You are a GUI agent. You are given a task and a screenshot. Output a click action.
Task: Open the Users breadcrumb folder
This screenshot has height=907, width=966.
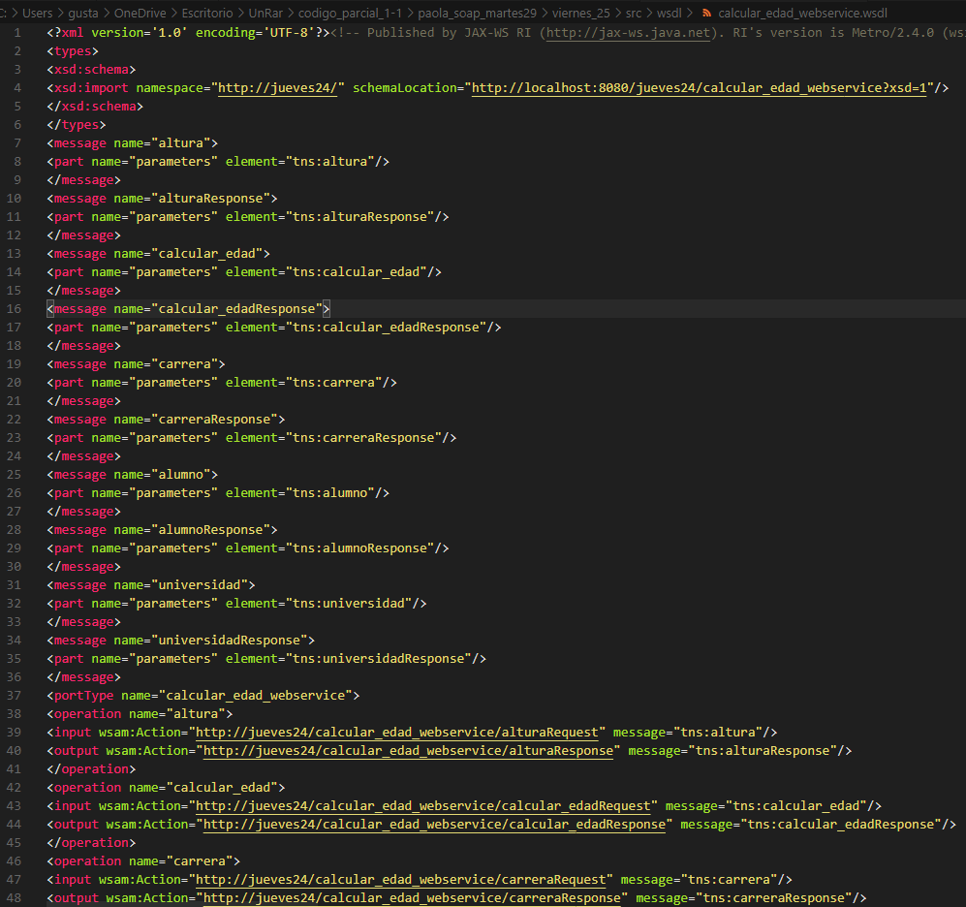(37, 14)
